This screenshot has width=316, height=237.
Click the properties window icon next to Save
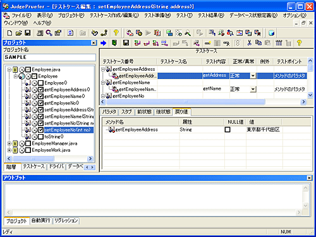40,33
